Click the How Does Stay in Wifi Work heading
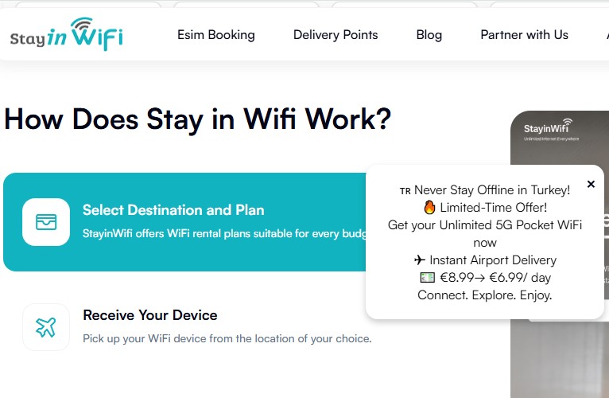The image size is (609, 398). coord(198,119)
